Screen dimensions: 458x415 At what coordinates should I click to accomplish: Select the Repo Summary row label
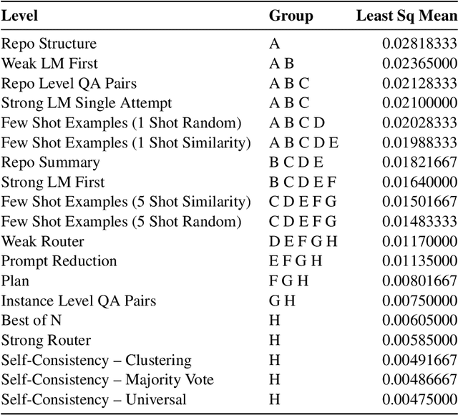pos(50,162)
